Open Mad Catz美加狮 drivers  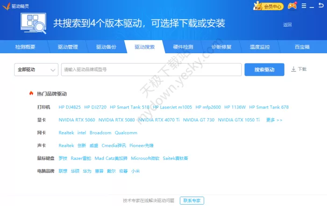[x=111, y=158]
